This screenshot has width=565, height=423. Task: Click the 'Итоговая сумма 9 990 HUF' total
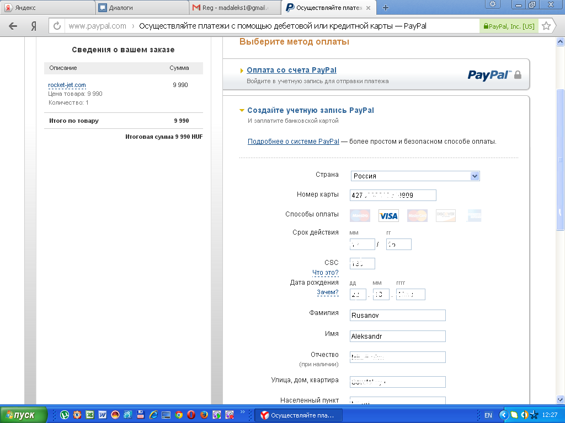[x=164, y=137]
